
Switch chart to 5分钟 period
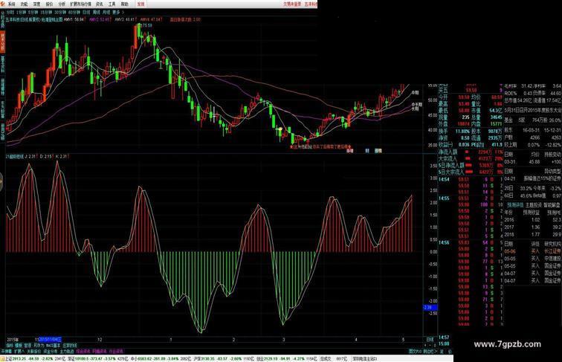click(x=33, y=12)
